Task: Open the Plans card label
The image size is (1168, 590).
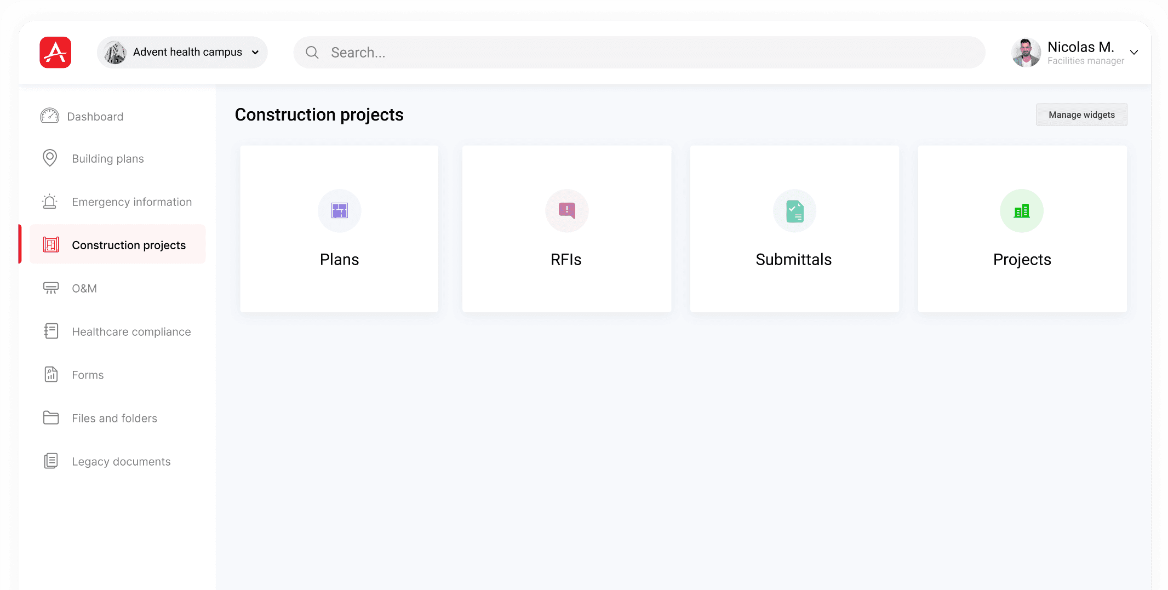Action: pyautogui.click(x=340, y=259)
